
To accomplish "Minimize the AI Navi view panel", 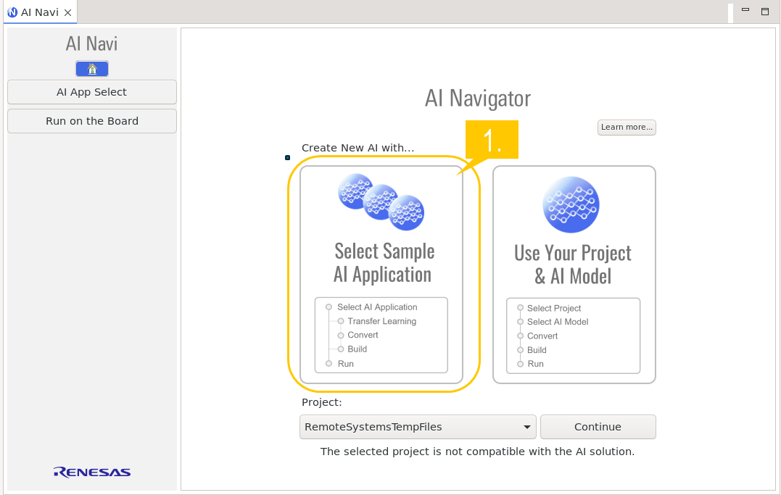I will tap(745, 12).
